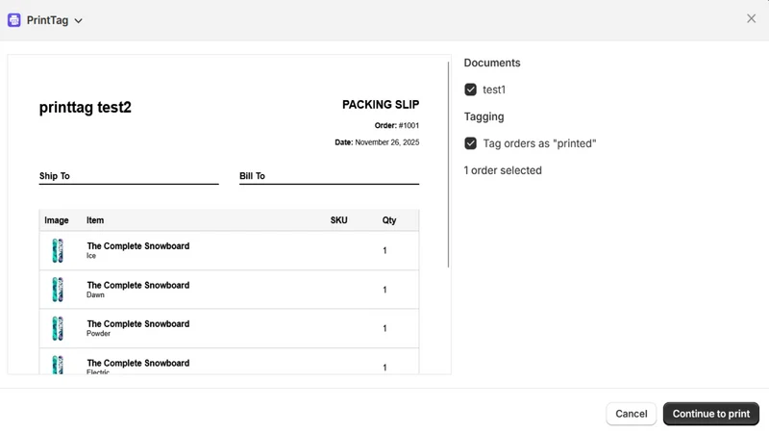Click quantity "1" in the Dawn row
Viewport: 769px width, 433px height.
pos(384,290)
